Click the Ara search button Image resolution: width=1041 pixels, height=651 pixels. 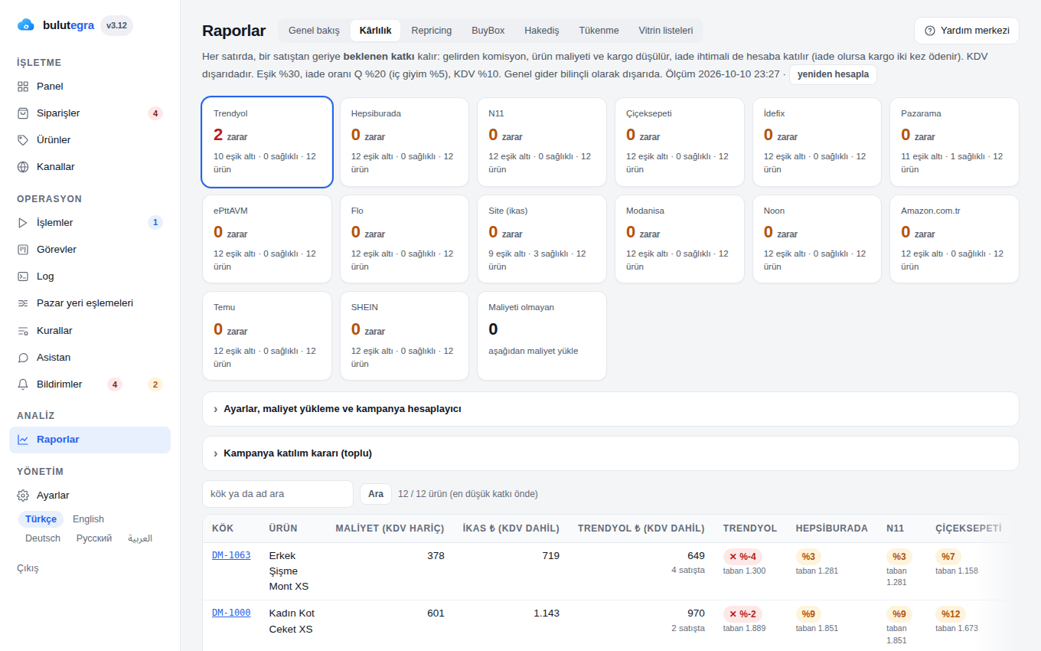point(376,494)
